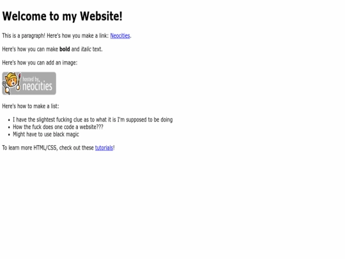Screen dimensions: 345x259
Task: Click the 'hosted by' text in the badge
Action: pos(31,79)
